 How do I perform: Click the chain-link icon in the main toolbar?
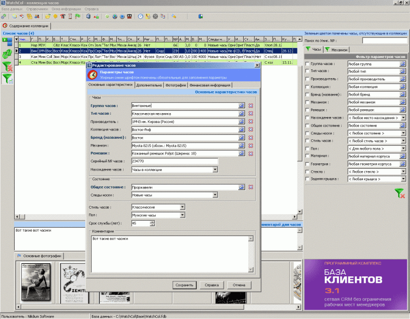click(4, 16)
